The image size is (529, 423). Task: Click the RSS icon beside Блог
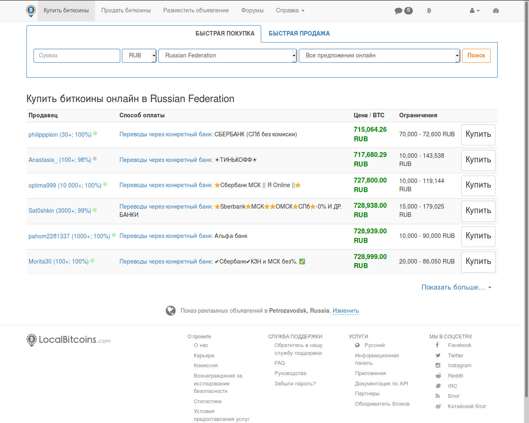tap(438, 396)
